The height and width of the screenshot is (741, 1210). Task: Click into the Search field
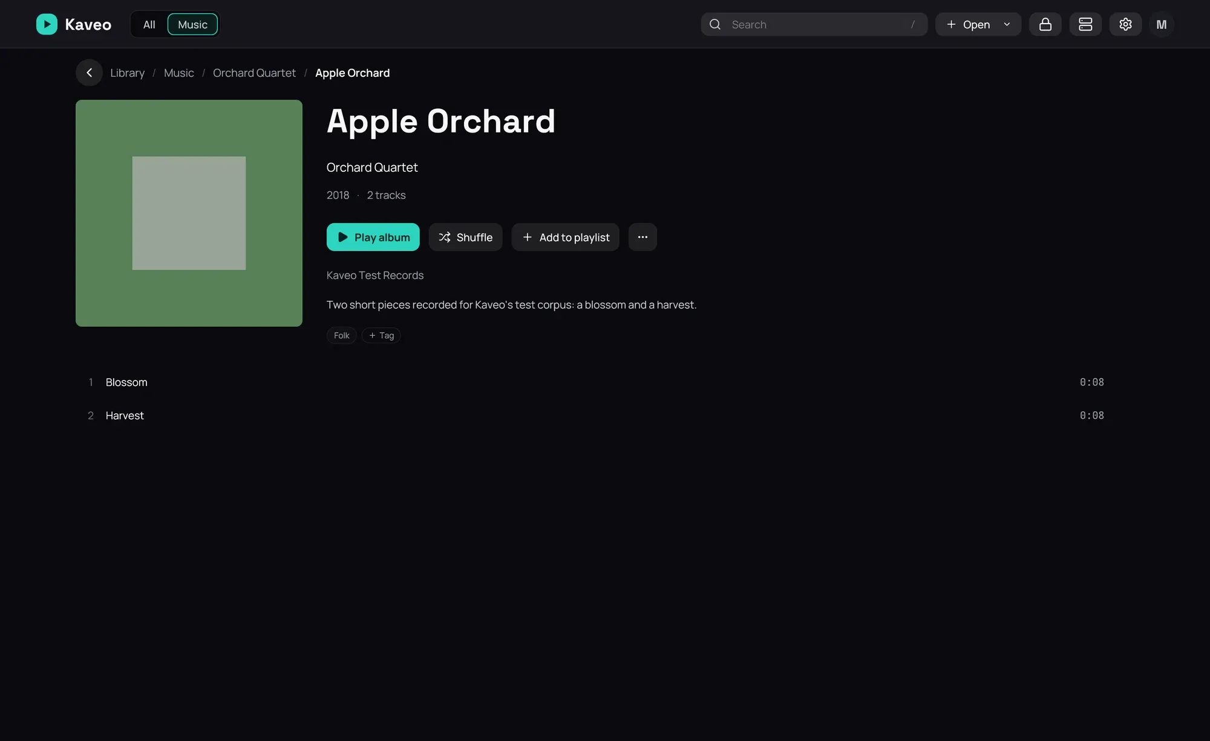pos(814,24)
